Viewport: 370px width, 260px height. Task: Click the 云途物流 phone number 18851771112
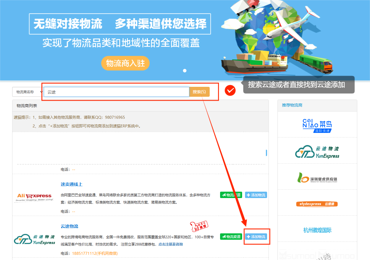pos(95,253)
